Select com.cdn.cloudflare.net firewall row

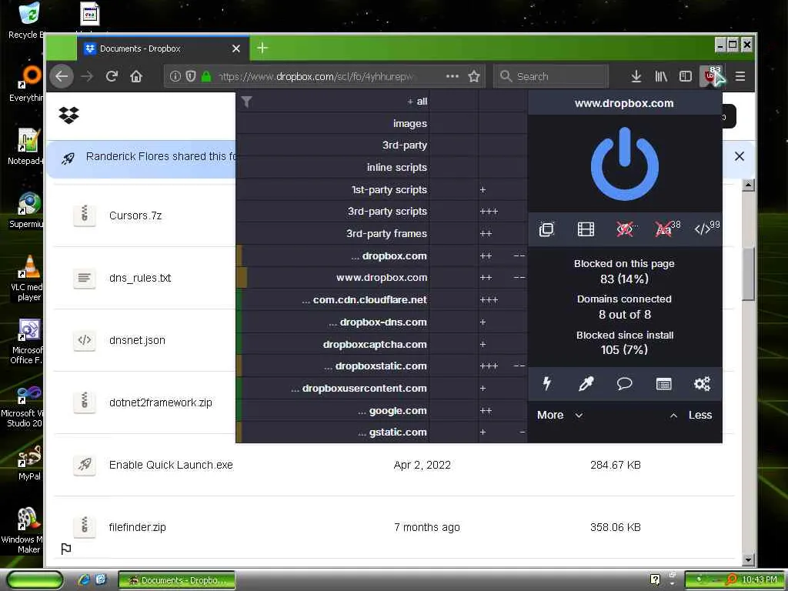[x=382, y=300]
